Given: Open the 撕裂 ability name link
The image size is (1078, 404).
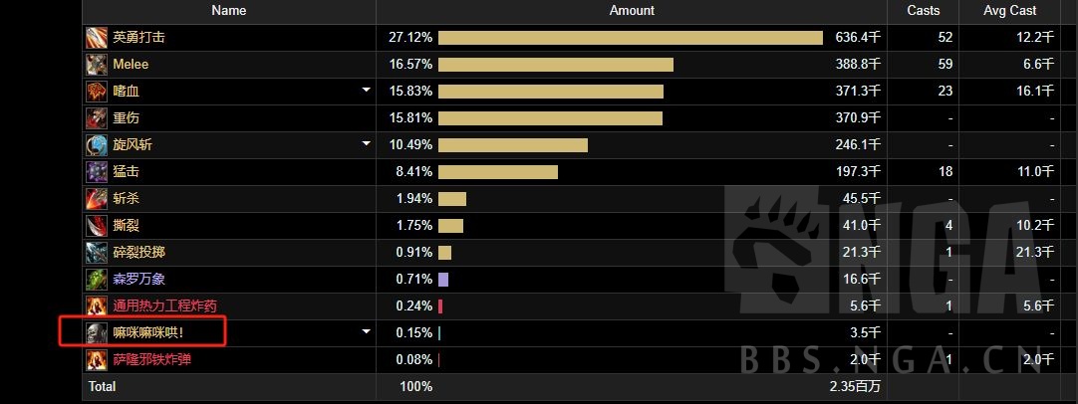Looking at the screenshot, I should [125, 226].
